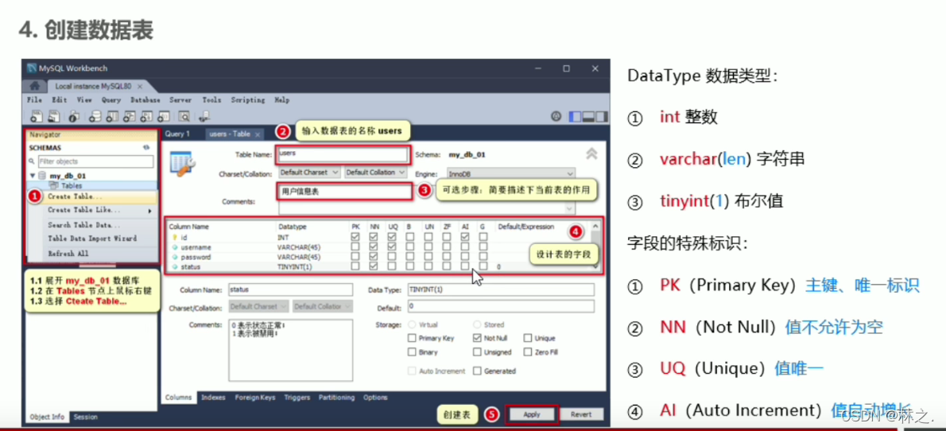This screenshot has height=431, width=946.
Task: Toggle the AI checkbox for id row
Action: click(465, 238)
